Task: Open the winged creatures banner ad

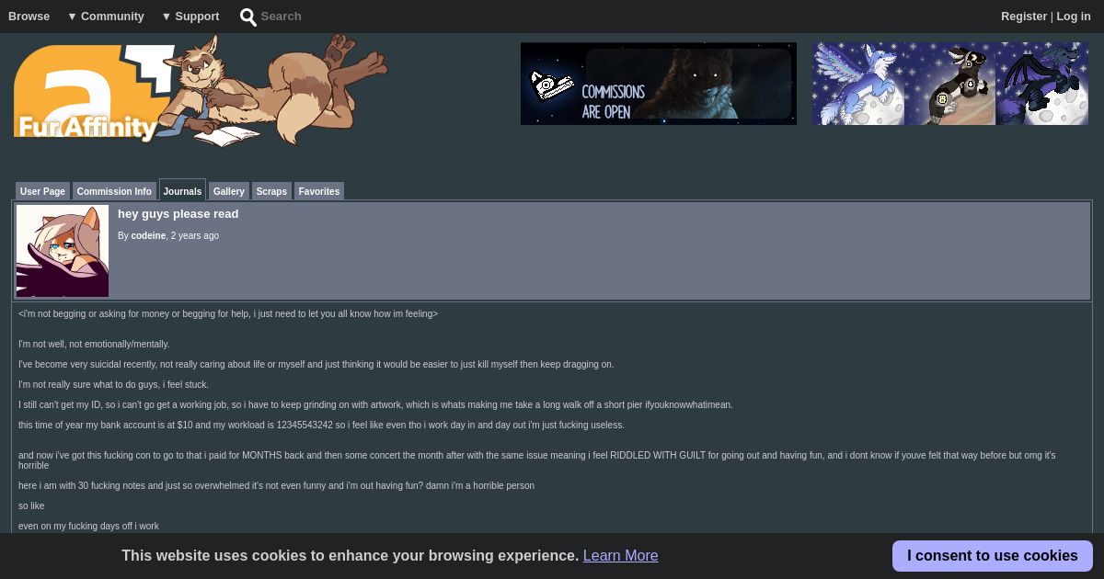Action: point(950,84)
